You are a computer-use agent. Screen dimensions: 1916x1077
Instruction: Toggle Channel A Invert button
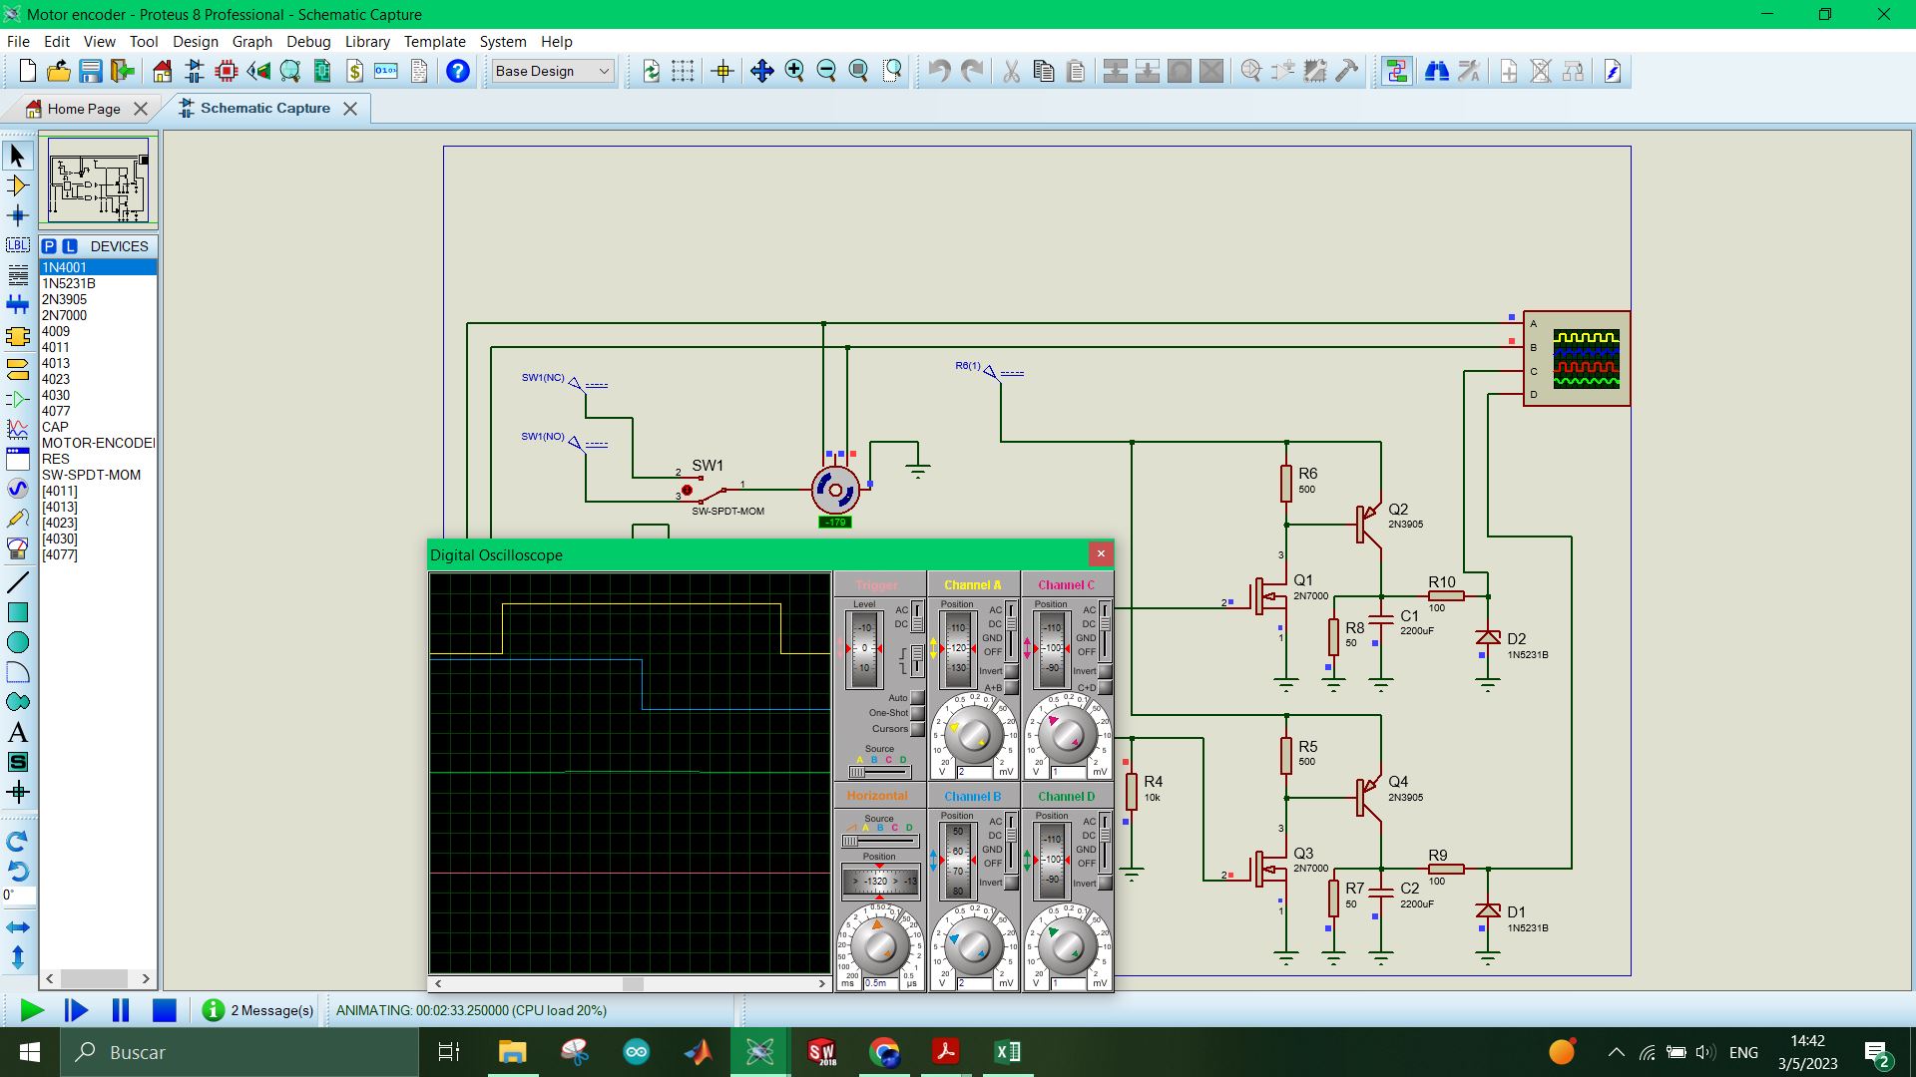tap(1012, 671)
